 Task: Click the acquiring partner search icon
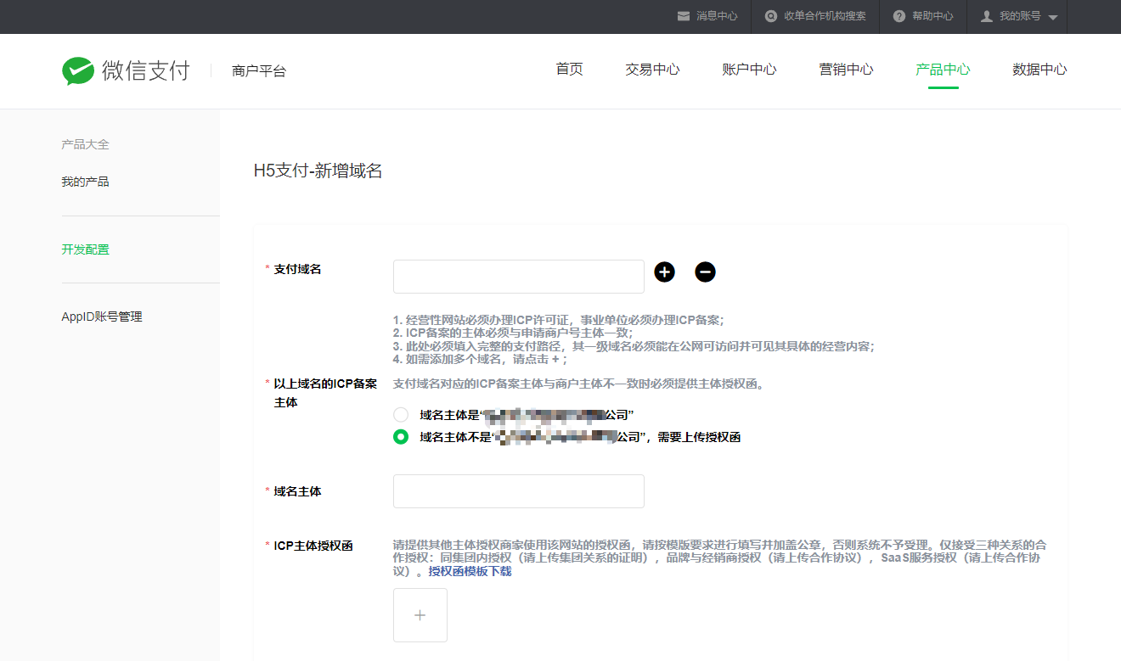tap(771, 16)
